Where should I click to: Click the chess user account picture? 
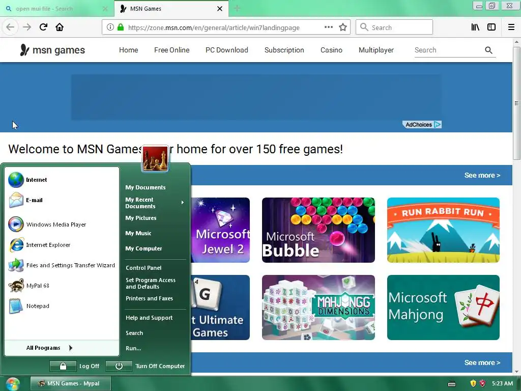[155, 159]
